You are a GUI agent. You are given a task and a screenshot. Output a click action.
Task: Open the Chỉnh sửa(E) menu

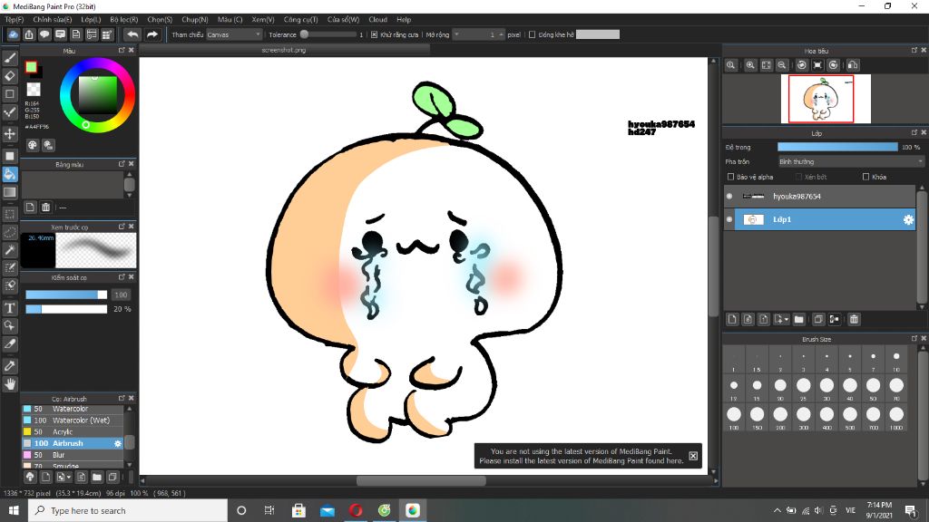(52, 20)
